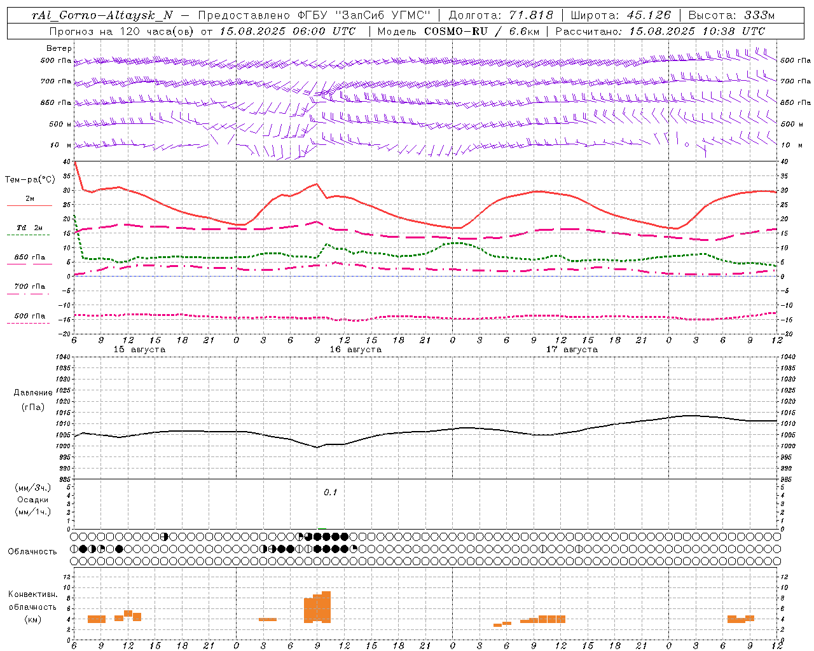Viewport: 814px width, 651px height.
Task: Click the left 500 м wind level label
Action: click(60, 124)
